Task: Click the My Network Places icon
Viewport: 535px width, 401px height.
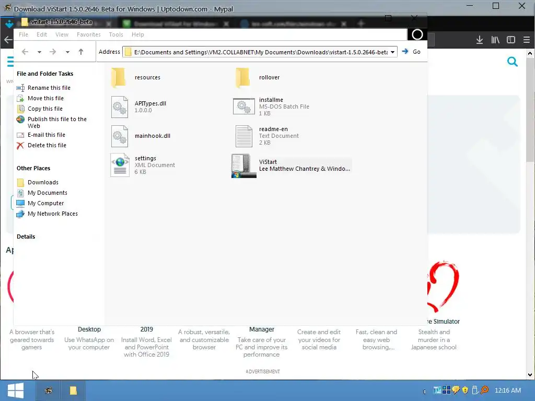Action: coord(20,214)
